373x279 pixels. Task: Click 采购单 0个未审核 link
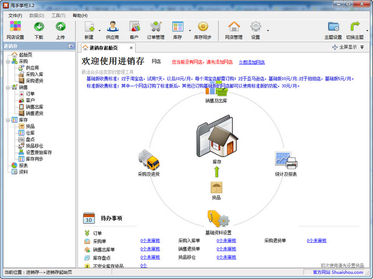(150, 240)
